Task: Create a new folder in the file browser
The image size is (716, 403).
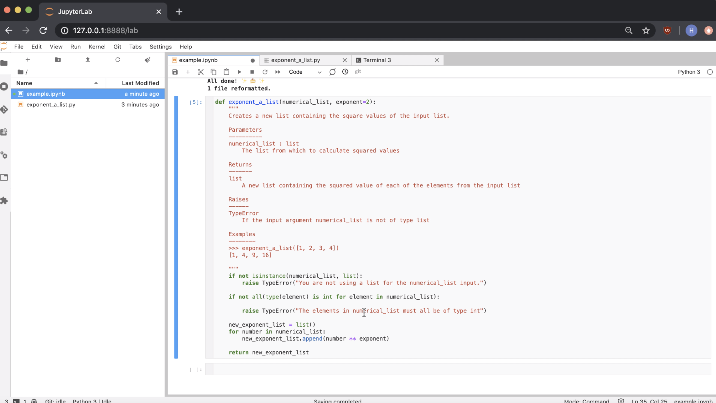Action: click(58, 60)
